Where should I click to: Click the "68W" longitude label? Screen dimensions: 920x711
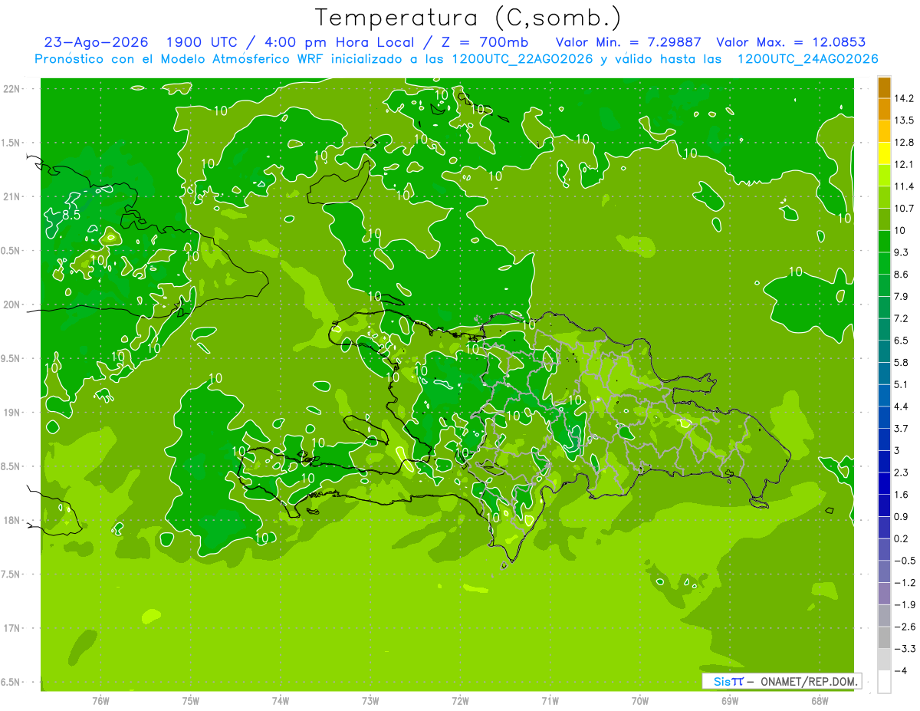[x=820, y=701]
